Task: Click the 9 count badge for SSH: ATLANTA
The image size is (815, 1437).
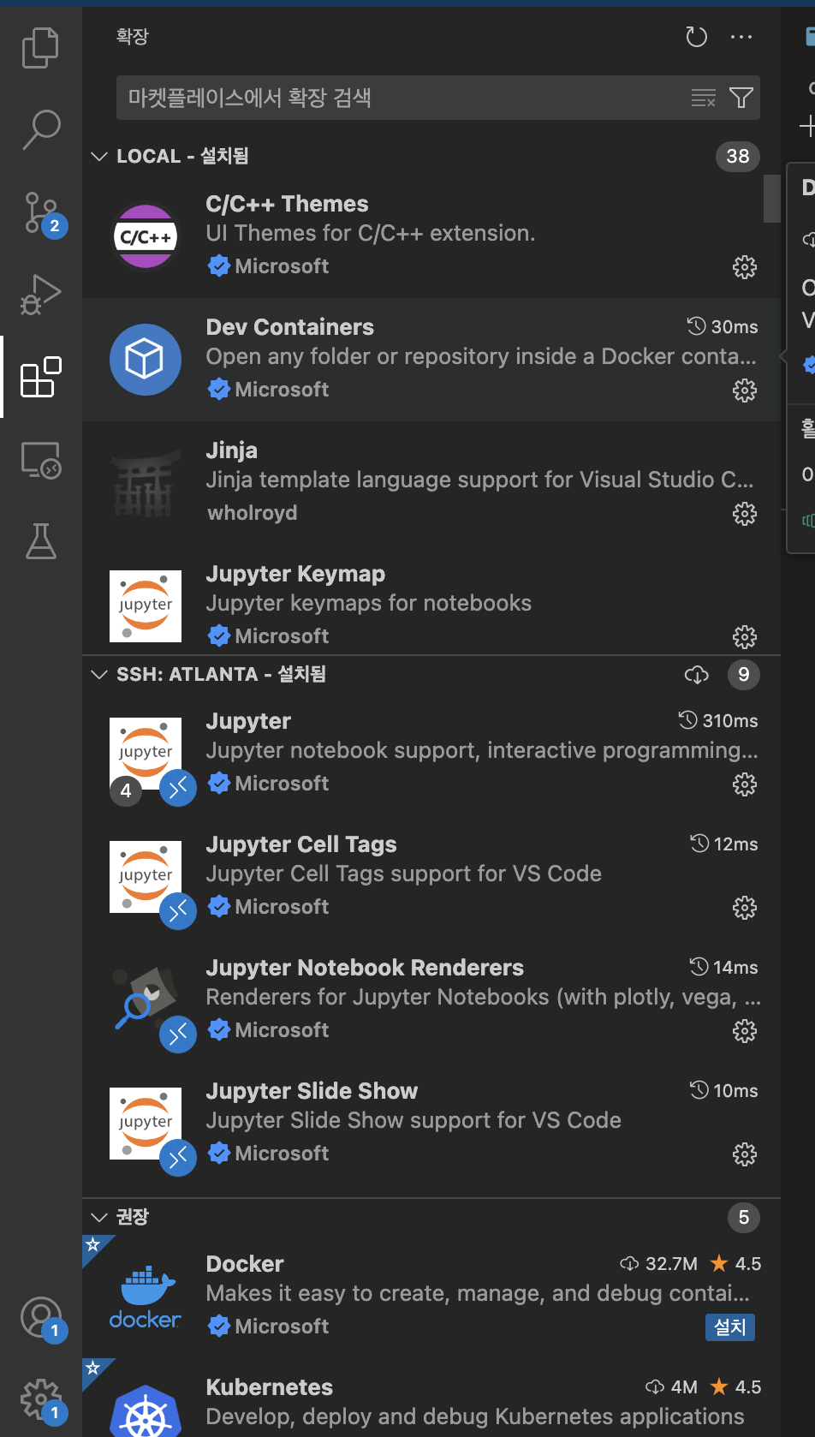Action: click(x=744, y=675)
